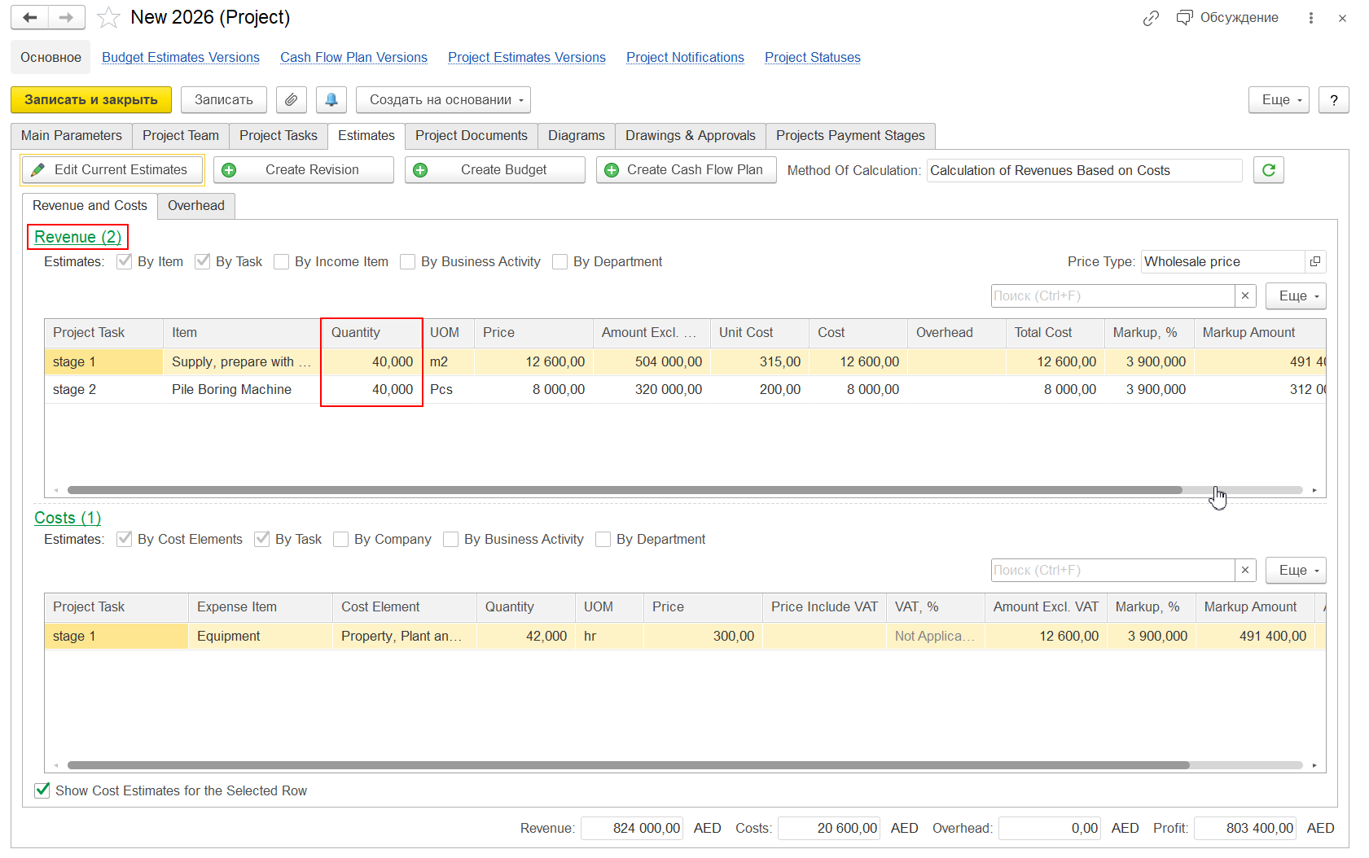This screenshot has height=858, width=1369.
Task: Click the green refresh calculation icon
Action: 1268,170
